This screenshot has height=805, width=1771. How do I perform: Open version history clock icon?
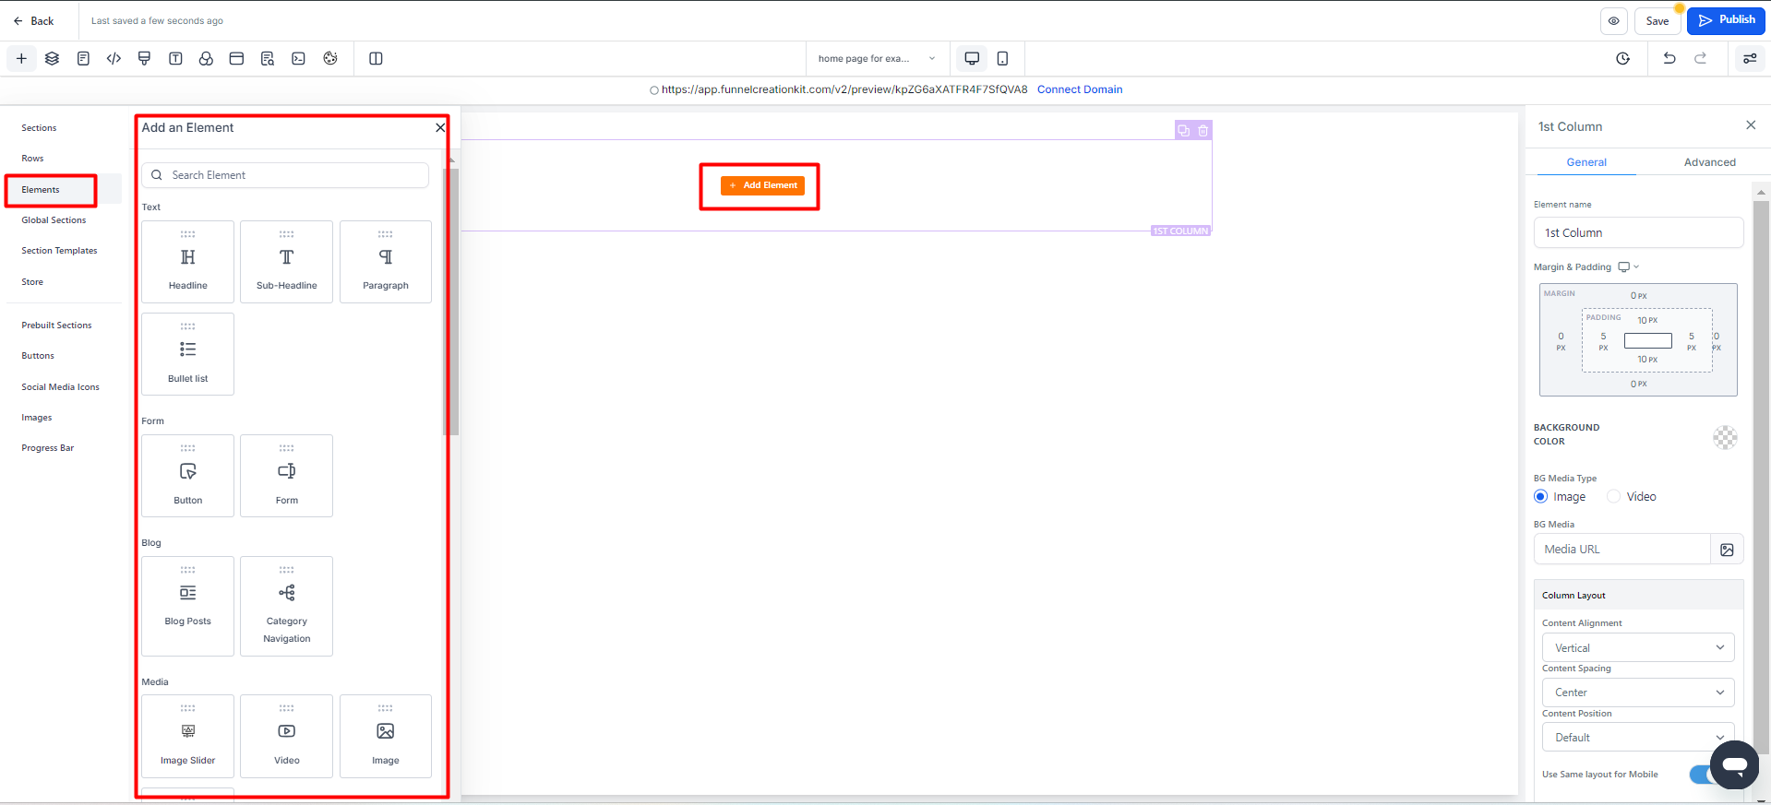point(1622,58)
